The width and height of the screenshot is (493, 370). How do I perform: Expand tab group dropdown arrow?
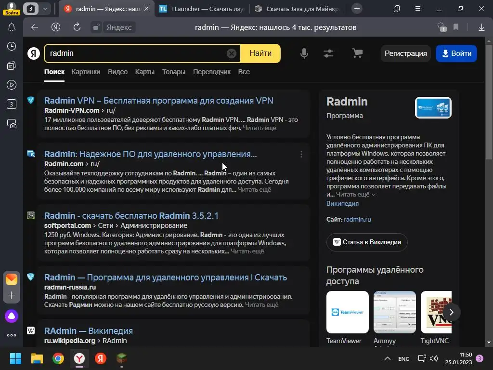point(45,9)
